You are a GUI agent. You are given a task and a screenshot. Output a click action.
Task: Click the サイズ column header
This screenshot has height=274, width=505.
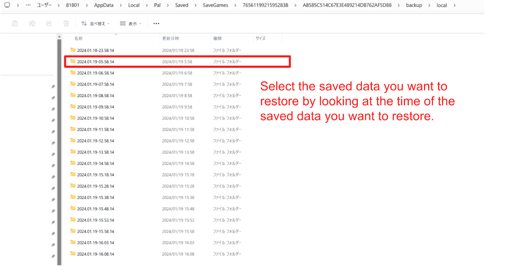point(260,38)
